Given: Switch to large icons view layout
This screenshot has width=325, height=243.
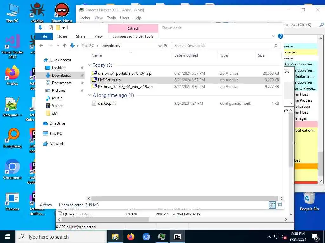Looking at the screenshot, I should [279, 205].
